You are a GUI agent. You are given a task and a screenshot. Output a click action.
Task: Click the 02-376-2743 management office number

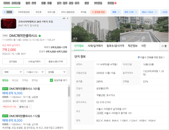[x=104, y=102]
